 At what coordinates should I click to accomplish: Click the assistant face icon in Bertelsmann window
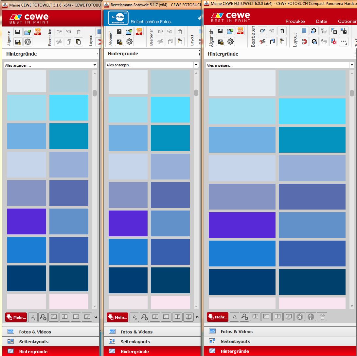pos(139,32)
